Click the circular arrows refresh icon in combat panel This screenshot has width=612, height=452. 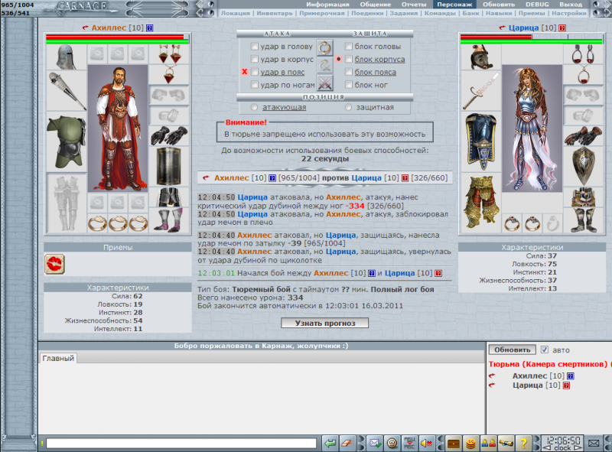pyautogui.click(x=325, y=47)
